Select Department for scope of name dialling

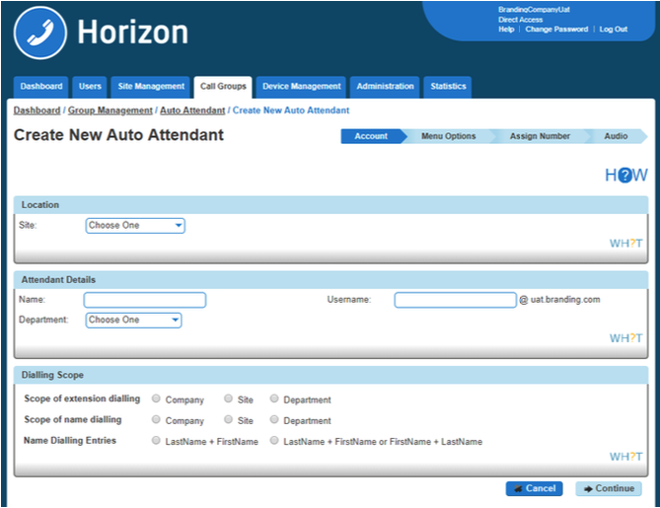274,419
